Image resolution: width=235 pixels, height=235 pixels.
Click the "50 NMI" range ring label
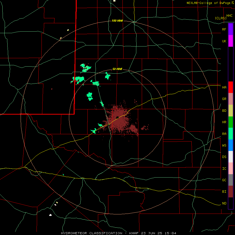point(117,69)
